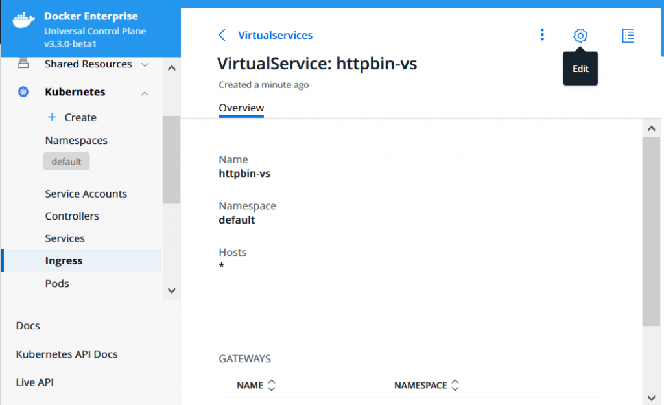Click the Docker Enterprise title

point(91,16)
